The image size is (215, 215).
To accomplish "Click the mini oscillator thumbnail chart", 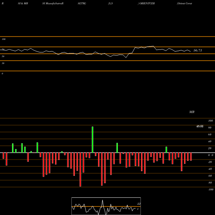I will pos(106,206).
